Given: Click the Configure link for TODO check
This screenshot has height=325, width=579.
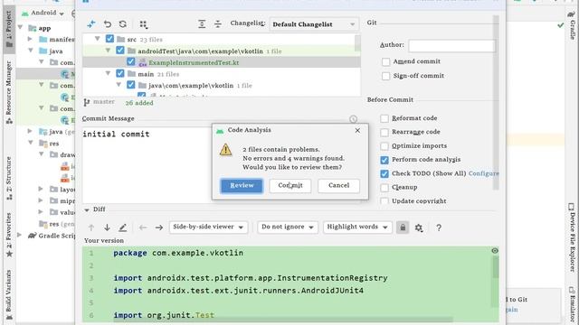Looking at the screenshot, I should (x=483, y=173).
